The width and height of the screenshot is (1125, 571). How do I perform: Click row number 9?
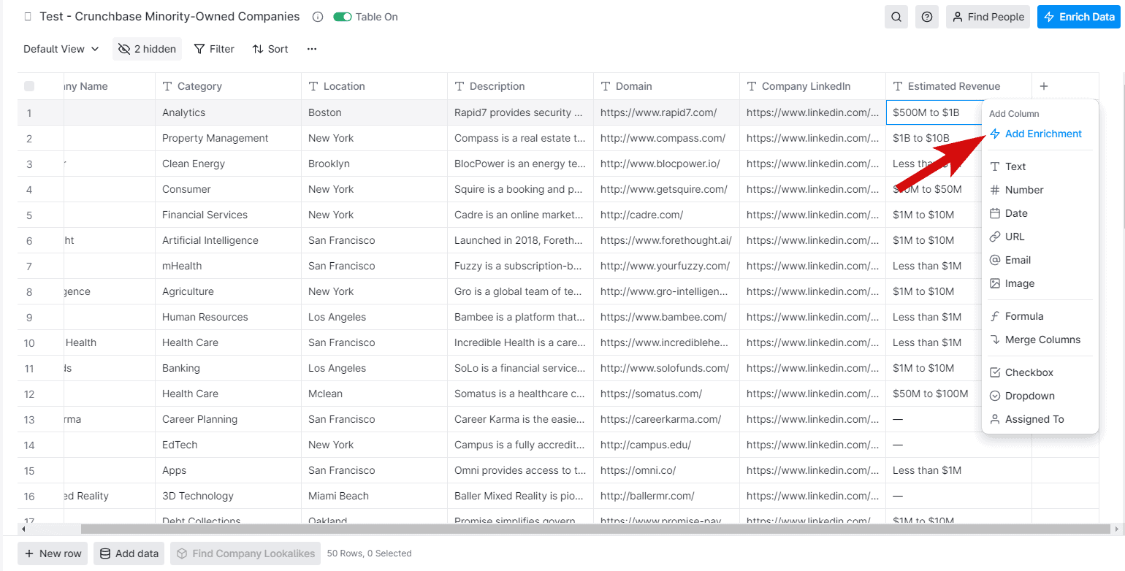point(29,317)
